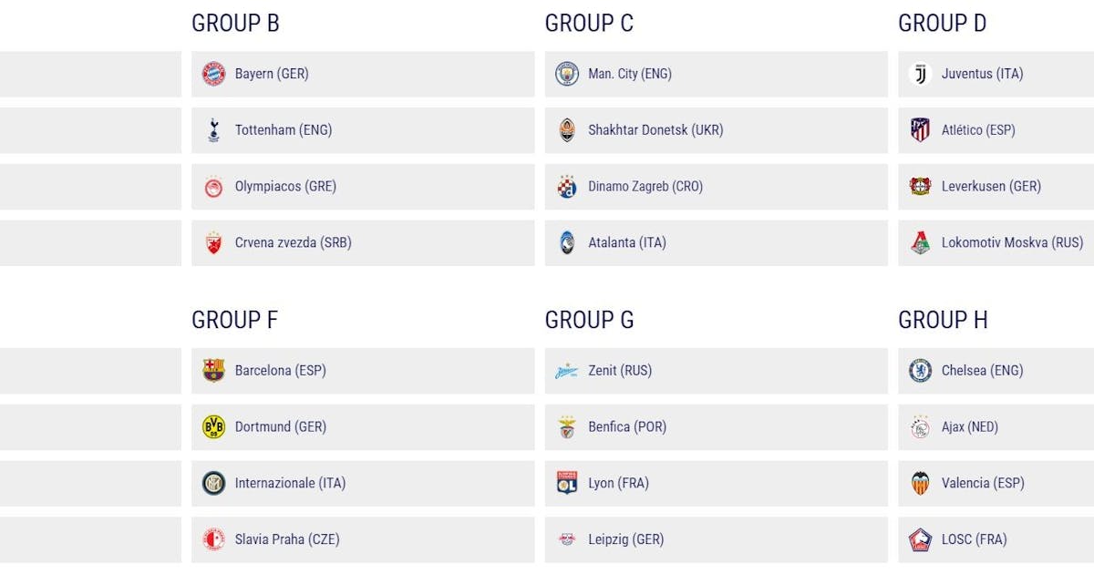1094x574 pixels.
Task: Click the GROUP B heading
Action: [x=235, y=24]
